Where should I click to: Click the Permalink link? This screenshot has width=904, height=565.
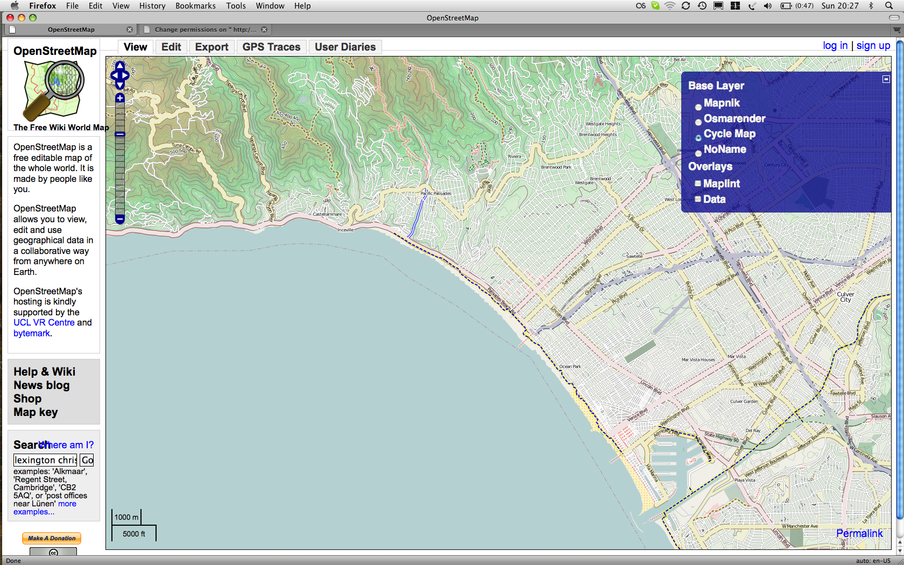point(859,533)
